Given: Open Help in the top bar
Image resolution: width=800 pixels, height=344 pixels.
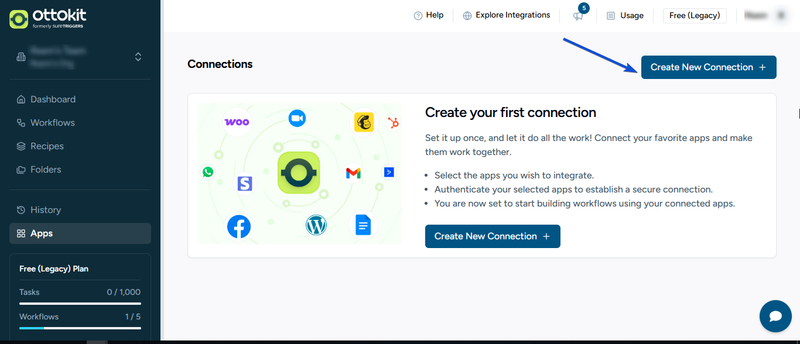Looking at the screenshot, I should (429, 16).
